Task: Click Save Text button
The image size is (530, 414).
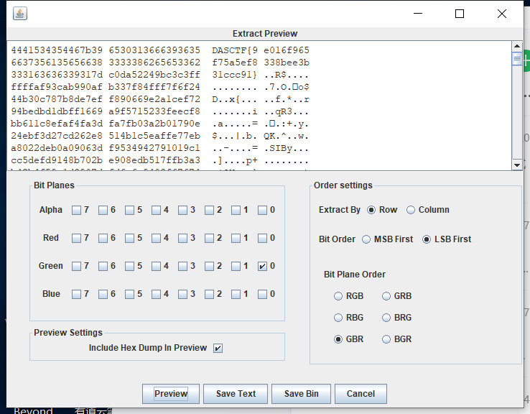Action: 236,394
